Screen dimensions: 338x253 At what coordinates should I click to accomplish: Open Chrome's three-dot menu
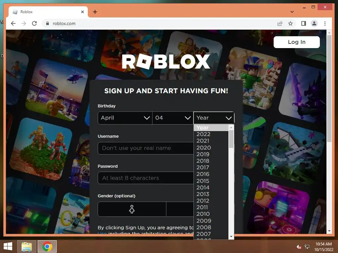coord(325,23)
